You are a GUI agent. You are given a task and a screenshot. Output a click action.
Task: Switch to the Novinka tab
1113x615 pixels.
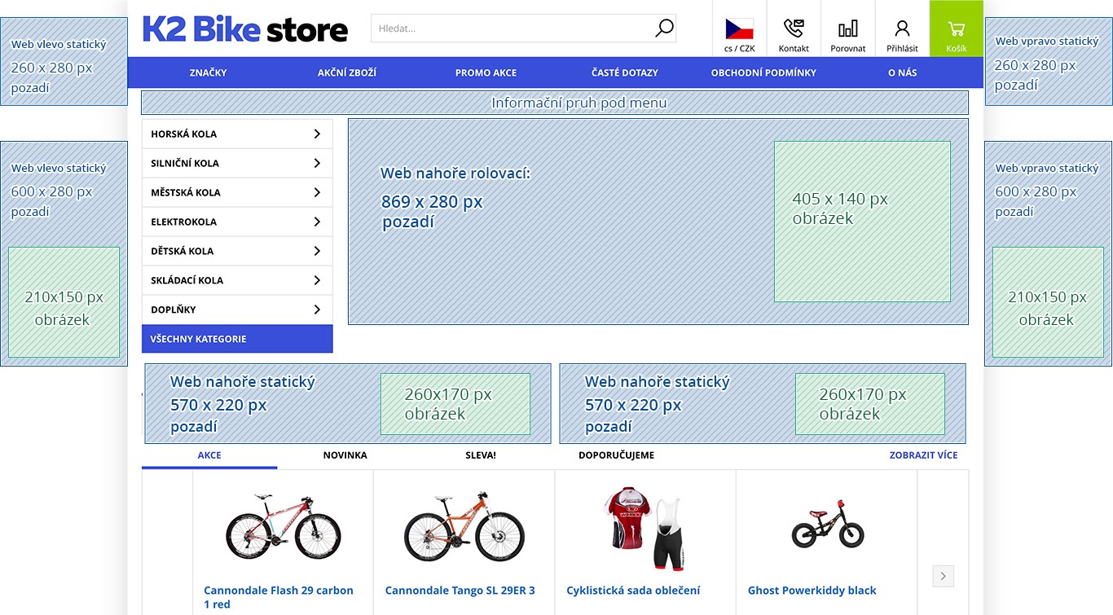click(x=345, y=455)
